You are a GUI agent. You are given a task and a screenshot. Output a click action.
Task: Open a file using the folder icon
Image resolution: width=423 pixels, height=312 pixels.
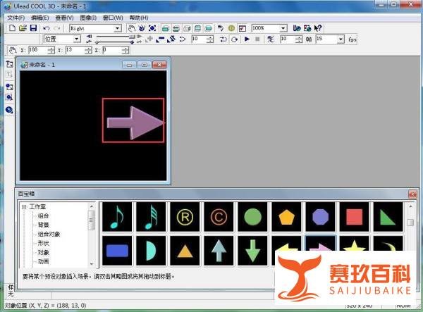point(23,28)
